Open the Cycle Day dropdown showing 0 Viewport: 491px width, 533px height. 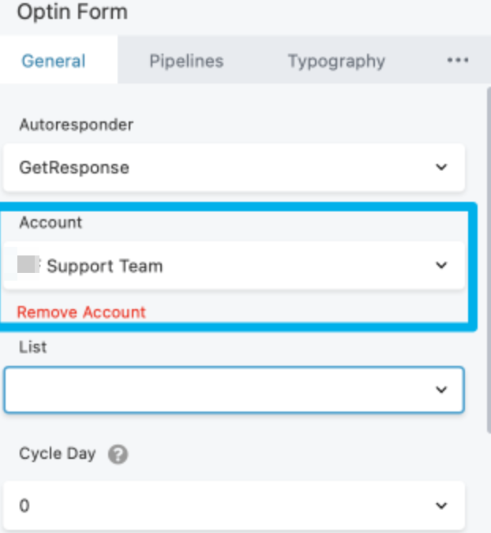tap(234, 505)
